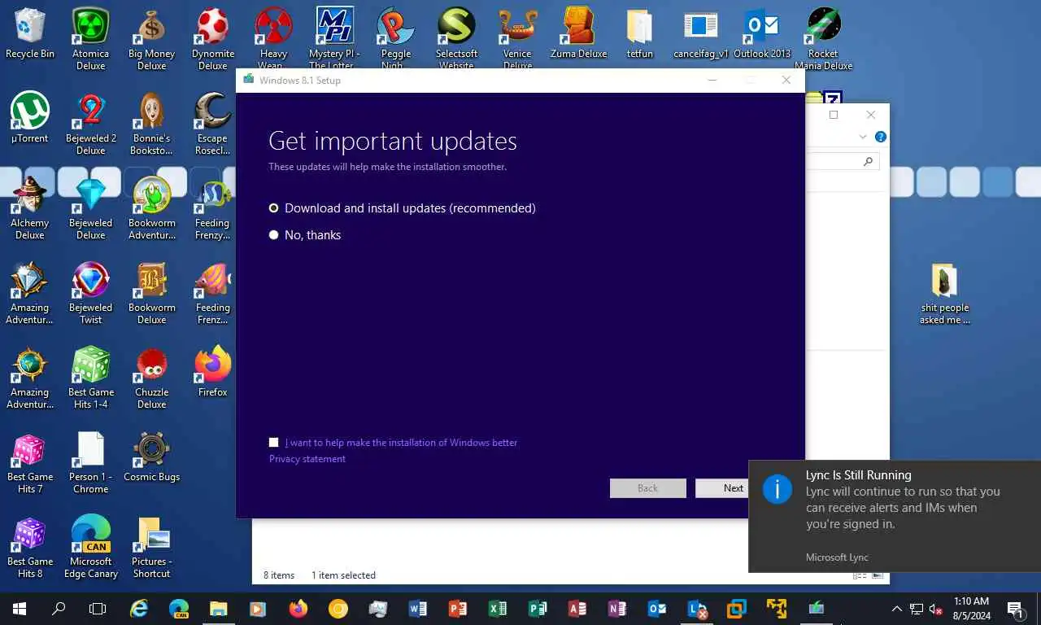Select Best Game Hits 1-4 shortcut
This screenshot has height=625, width=1041.
tap(91, 378)
